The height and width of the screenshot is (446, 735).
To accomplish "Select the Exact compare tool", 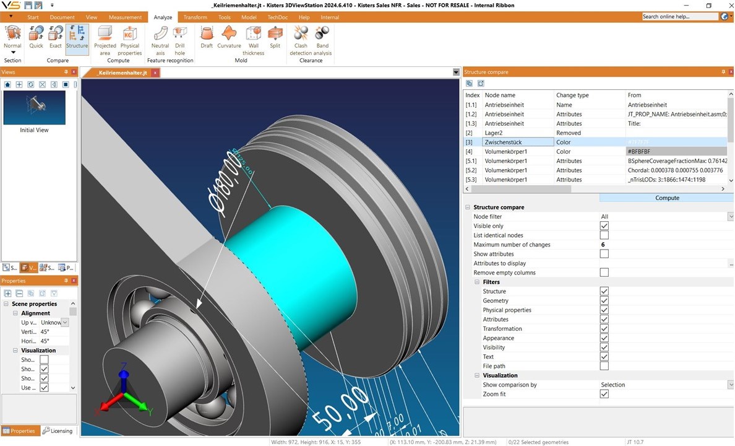I will [55, 38].
